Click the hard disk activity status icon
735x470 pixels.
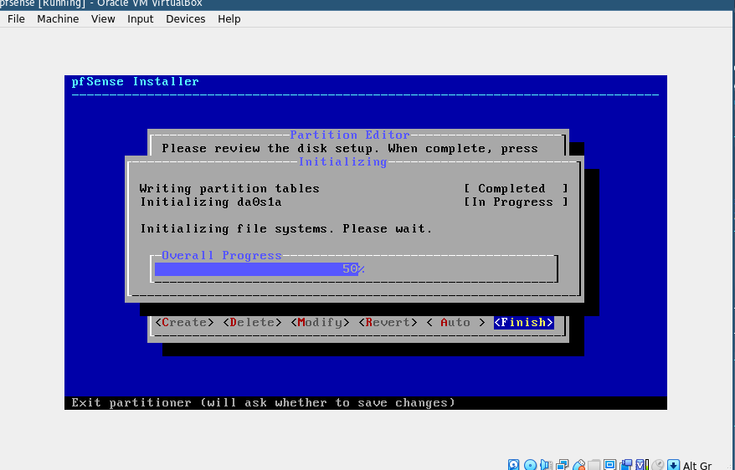[514, 465]
